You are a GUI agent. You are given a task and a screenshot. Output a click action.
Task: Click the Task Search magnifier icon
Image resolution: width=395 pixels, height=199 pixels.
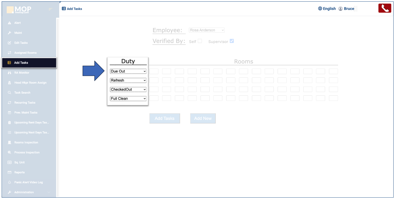point(9,93)
